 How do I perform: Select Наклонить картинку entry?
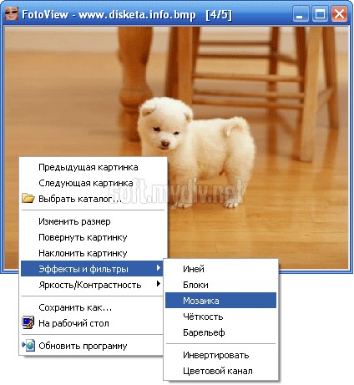pos(92,253)
